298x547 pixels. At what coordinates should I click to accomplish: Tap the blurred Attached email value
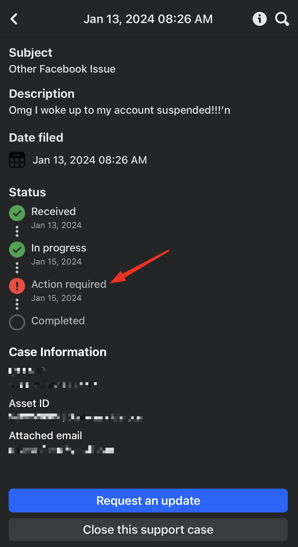61,450
